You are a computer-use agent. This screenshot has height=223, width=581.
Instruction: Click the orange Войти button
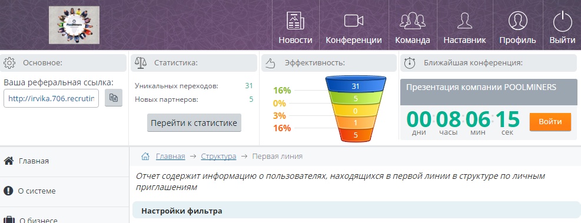550,121
